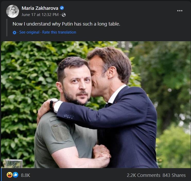This screenshot has width=191, height=181.
Task: Open the Maria Zakharova page name link
Action: pyautogui.click(x=40, y=8)
